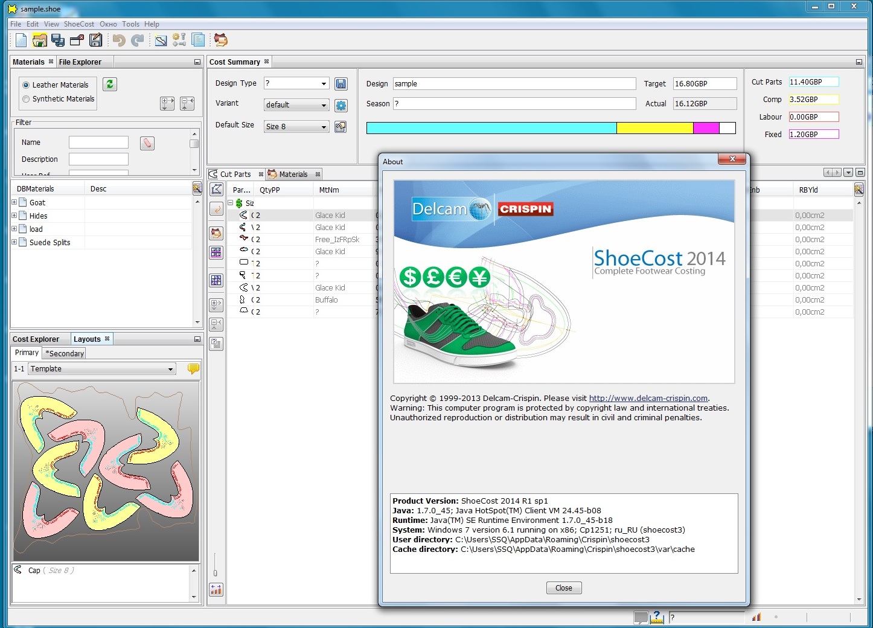
Task: Create a new document from the toolbar
Action: coord(21,40)
